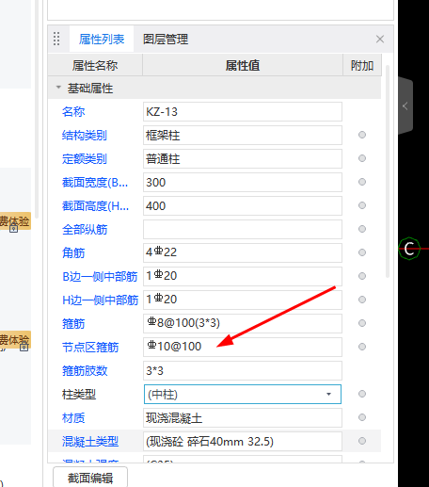Click the 名称 property label
This screenshot has width=429, height=487.
pos(73,112)
